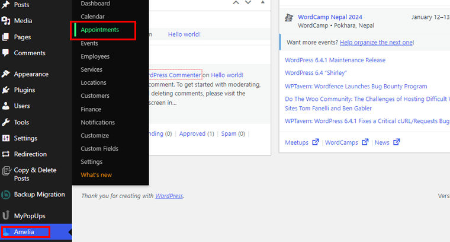450x242 pixels.
Task: Open Tools menu item
Action: [21, 122]
